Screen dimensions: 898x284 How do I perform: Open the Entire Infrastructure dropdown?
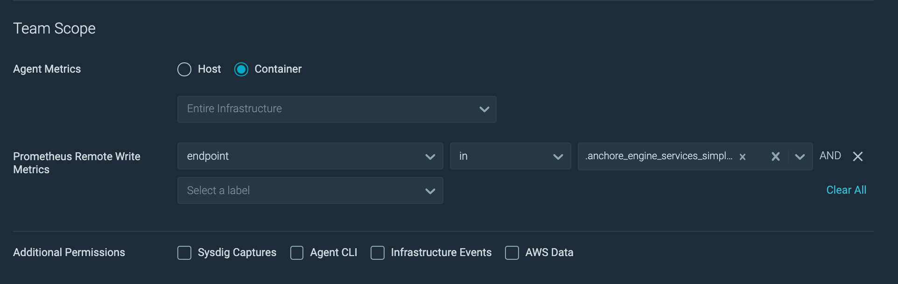click(x=336, y=109)
